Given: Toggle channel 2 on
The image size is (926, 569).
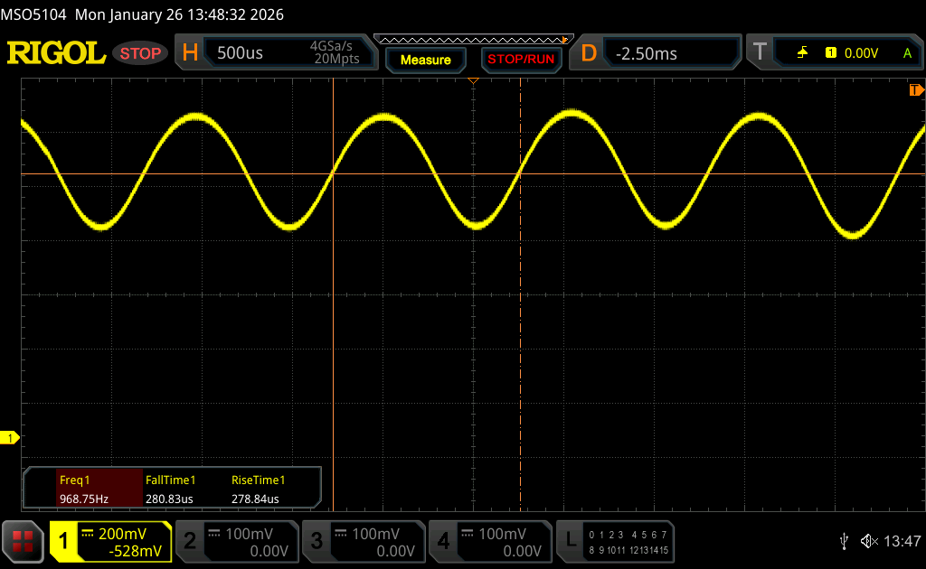Looking at the screenshot, I should click(x=235, y=541).
